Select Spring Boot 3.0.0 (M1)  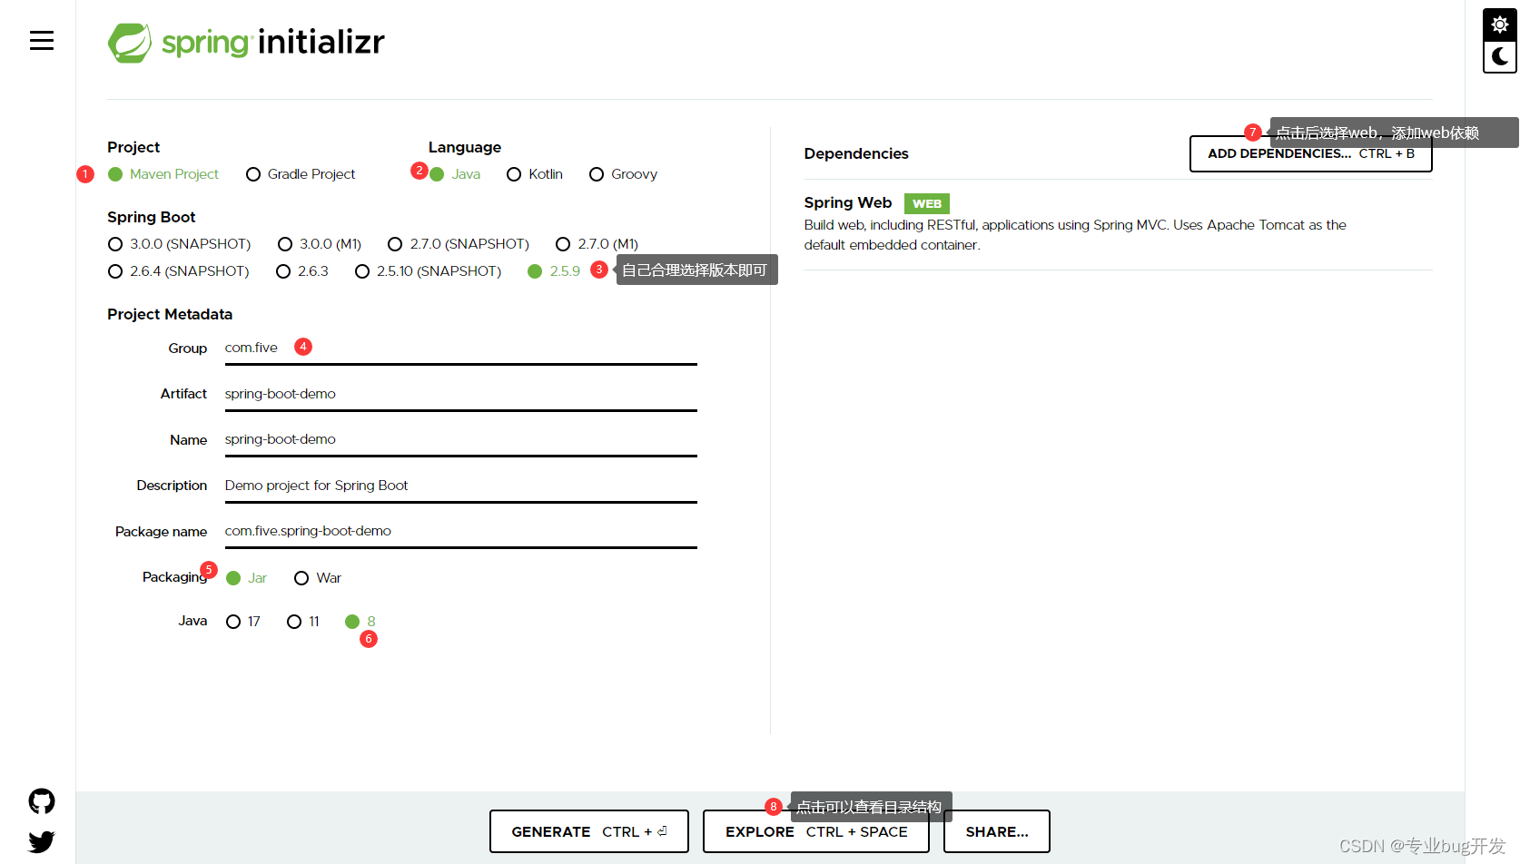pos(320,244)
